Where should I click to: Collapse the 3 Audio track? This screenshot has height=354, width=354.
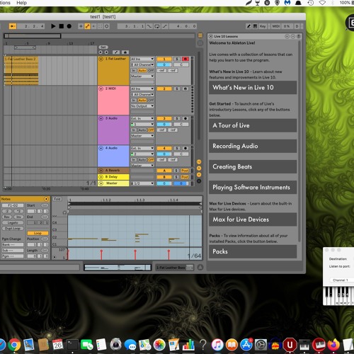101,118
